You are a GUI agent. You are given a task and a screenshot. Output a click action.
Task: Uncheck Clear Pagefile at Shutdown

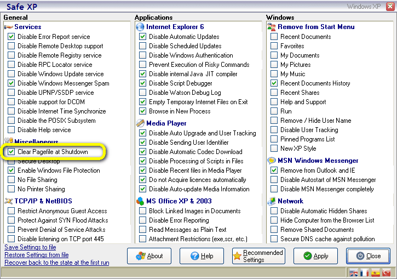pos(11,151)
